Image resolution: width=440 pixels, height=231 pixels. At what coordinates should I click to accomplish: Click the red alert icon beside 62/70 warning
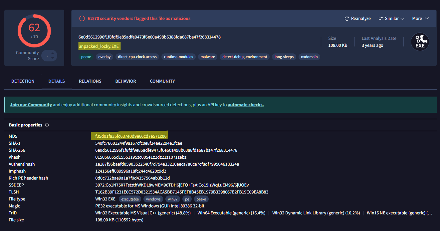pyautogui.click(x=82, y=19)
